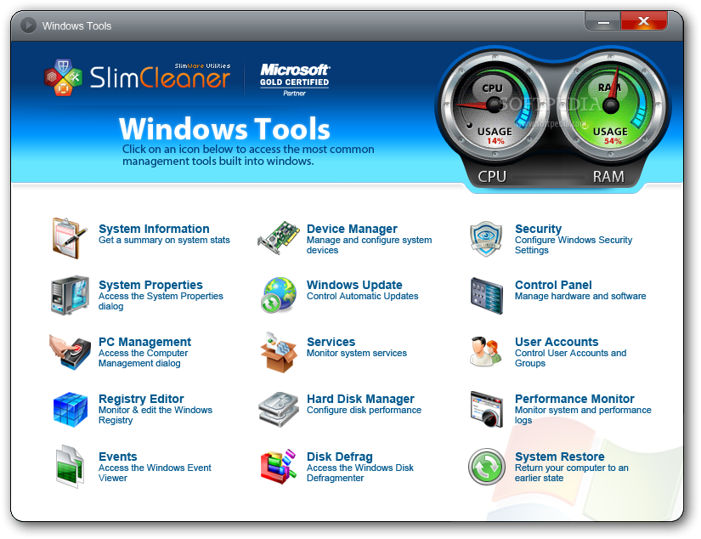Click the User Accounts people icon

click(485, 352)
